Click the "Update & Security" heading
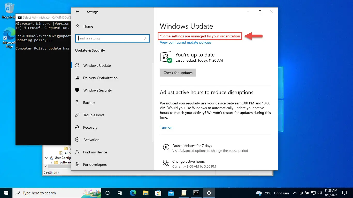This screenshot has width=353, height=198. pos(90,50)
